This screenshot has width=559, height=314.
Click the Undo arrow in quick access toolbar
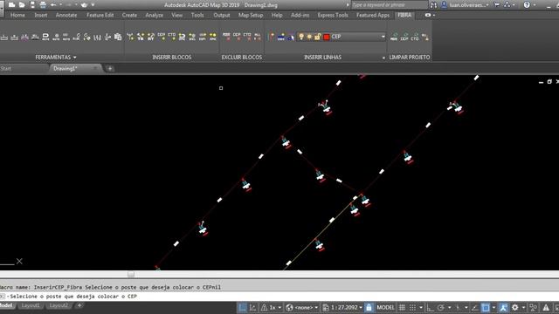[53, 5]
